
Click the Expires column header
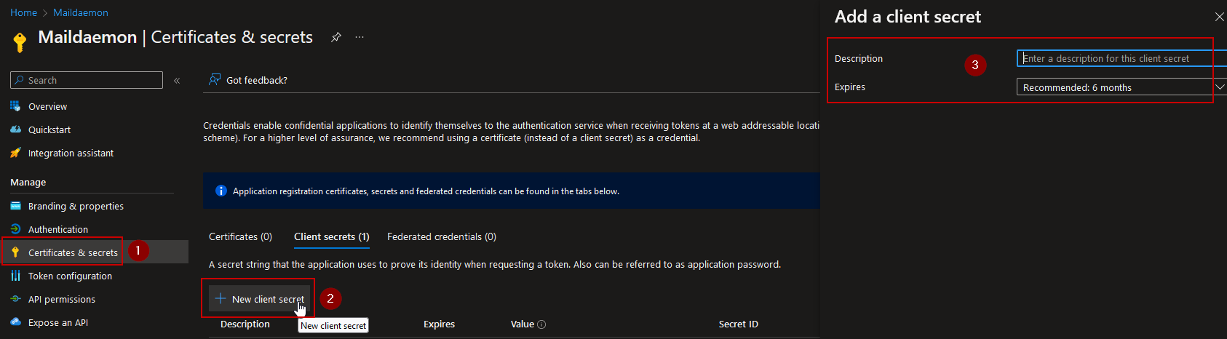click(439, 324)
